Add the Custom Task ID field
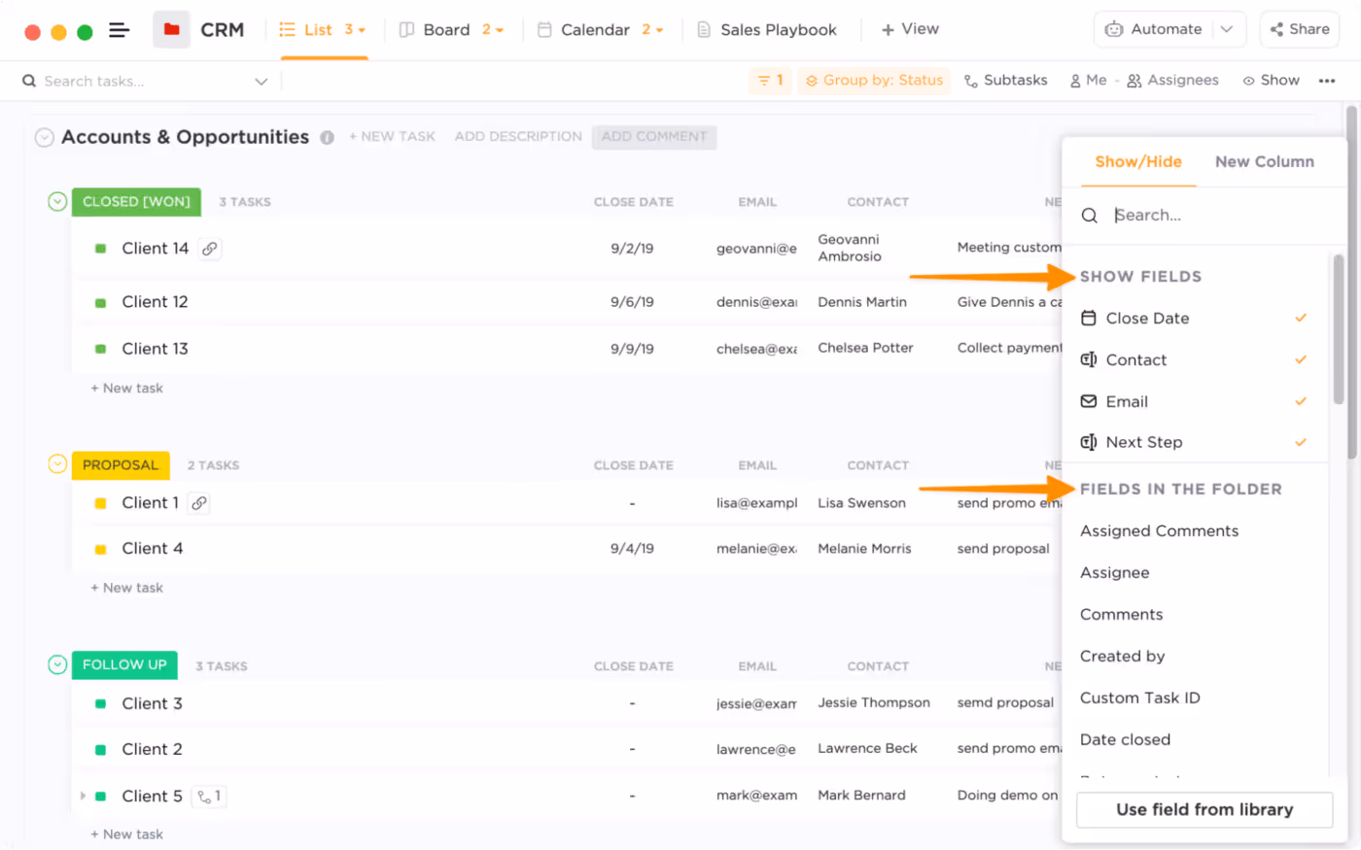1361x850 pixels. 1139,698
